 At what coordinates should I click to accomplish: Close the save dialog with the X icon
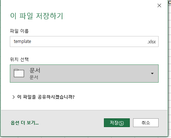point(159,5)
